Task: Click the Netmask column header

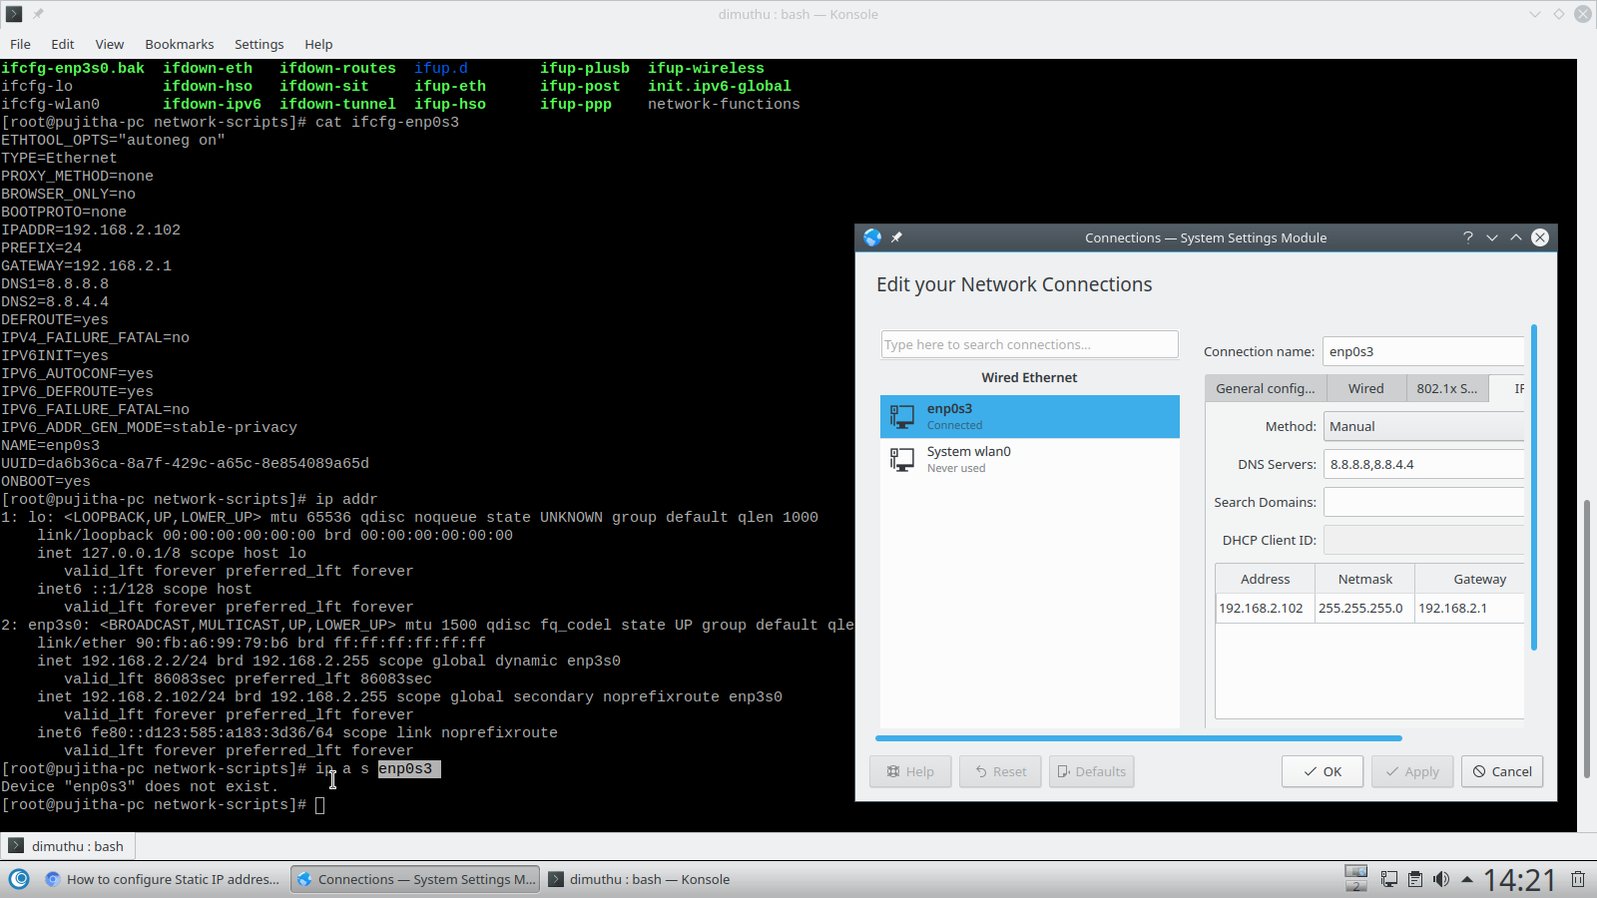Action: [x=1365, y=579]
